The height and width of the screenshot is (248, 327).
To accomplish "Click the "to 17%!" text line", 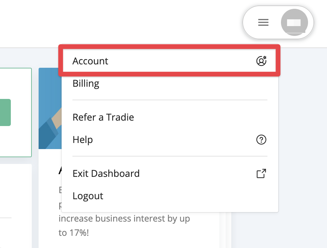I will 73,233.
